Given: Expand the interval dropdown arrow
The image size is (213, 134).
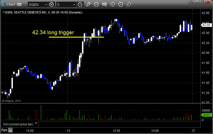Looking at the screenshot, I should point(74,4).
